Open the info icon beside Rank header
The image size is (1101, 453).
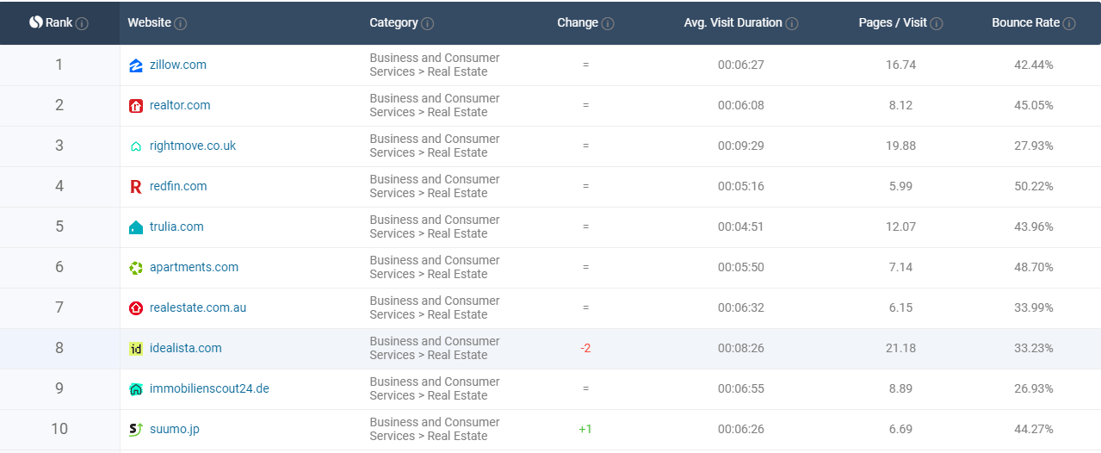[x=82, y=23]
